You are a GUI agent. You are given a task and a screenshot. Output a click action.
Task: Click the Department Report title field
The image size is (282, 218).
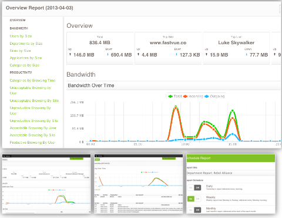[231, 173]
